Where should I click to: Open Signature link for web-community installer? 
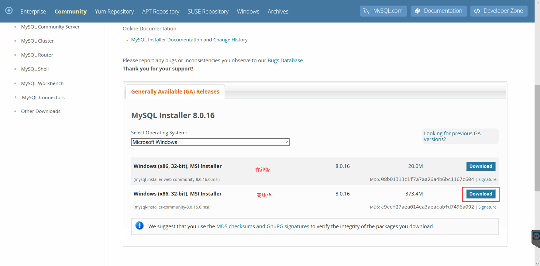pos(487,179)
